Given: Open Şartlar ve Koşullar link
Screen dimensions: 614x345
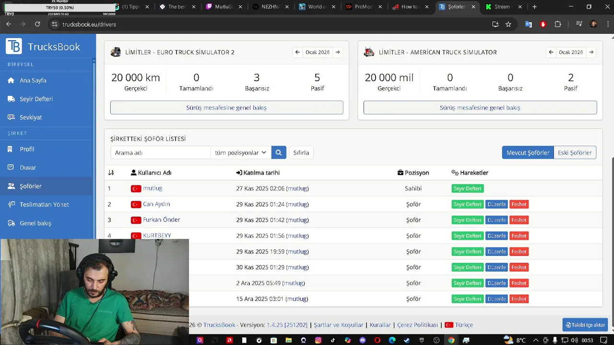Looking at the screenshot, I should click(339, 325).
